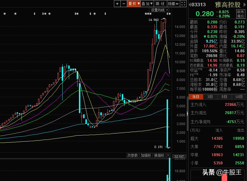247x181 pixels.
Task: Open the 设置均线 moving average settings dropdown
Action: click(x=159, y=10)
